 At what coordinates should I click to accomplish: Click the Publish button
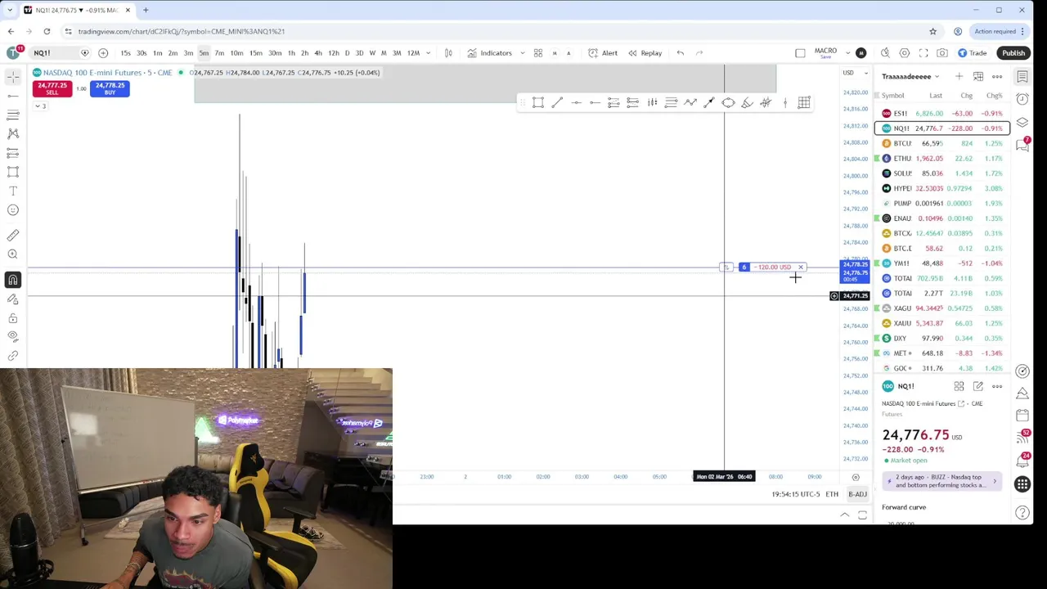tap(1013, 53)
